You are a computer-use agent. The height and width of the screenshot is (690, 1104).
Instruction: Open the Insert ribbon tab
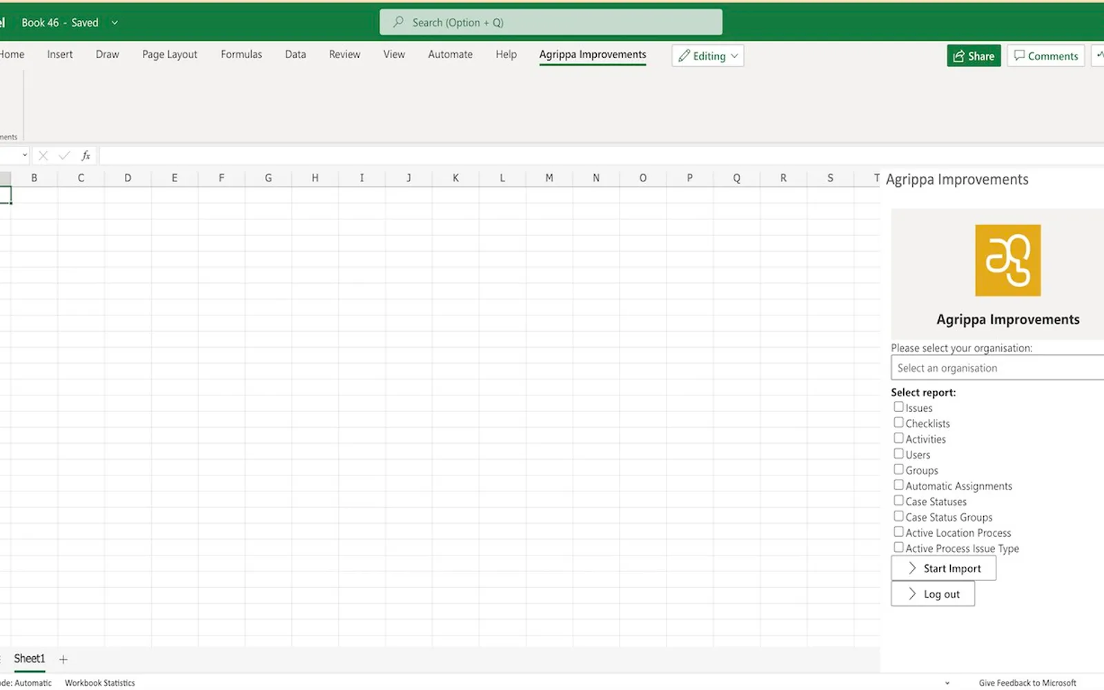(x=60, y=55)
